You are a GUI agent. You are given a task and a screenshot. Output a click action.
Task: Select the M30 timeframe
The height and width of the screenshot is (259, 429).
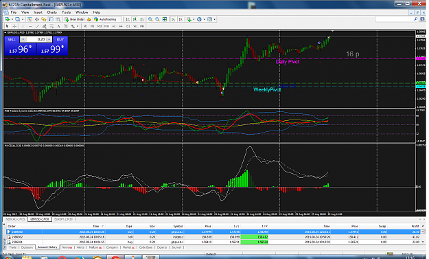click(106, 26)
